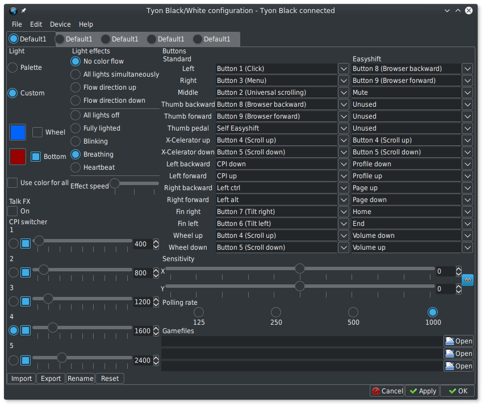Open the Edit menu
Screen dimensions: 485x407
click(36, 24)
